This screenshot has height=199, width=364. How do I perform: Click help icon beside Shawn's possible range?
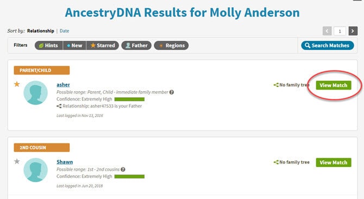[x=123, y=170]
